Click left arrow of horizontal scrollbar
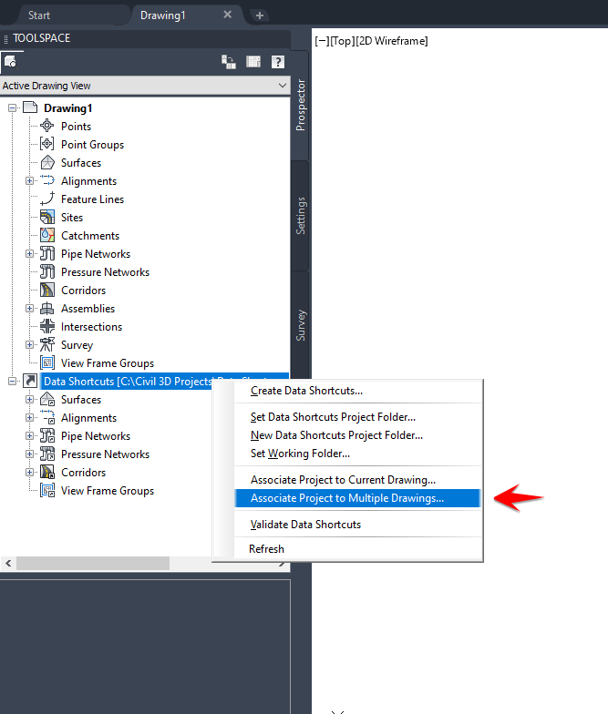608x714 pixels. click(8, 563)
